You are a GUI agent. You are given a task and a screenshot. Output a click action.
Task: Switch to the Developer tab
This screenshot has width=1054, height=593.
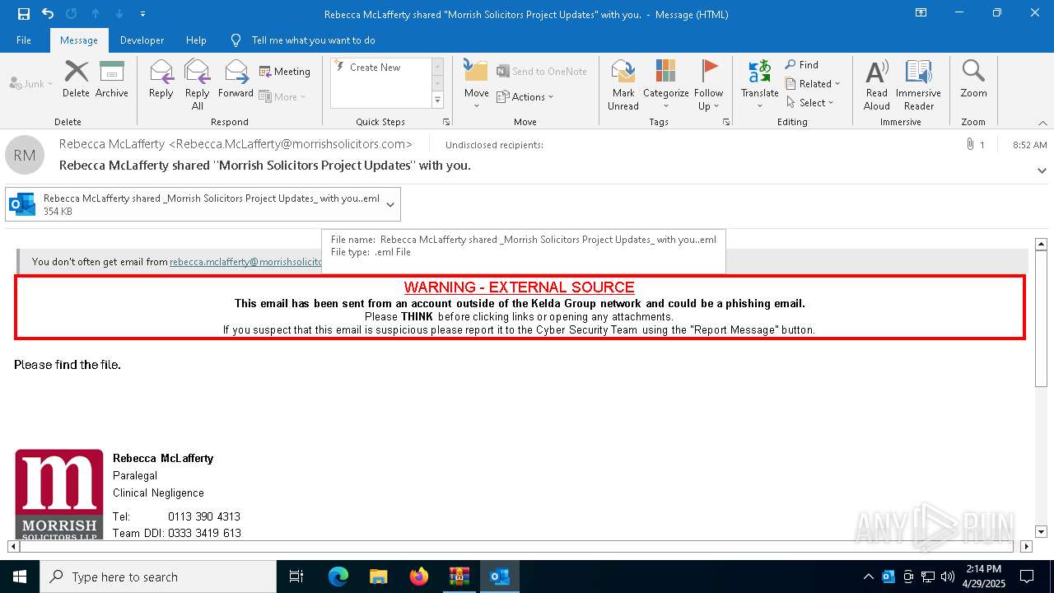point(142,40)
